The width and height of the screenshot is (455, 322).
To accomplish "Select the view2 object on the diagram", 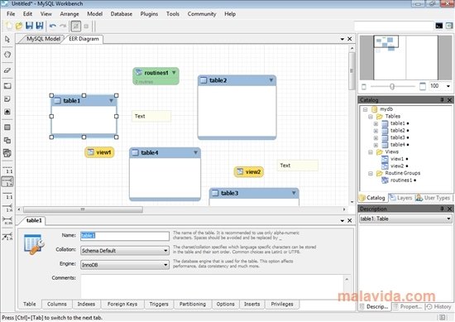I will click(249, 171).
